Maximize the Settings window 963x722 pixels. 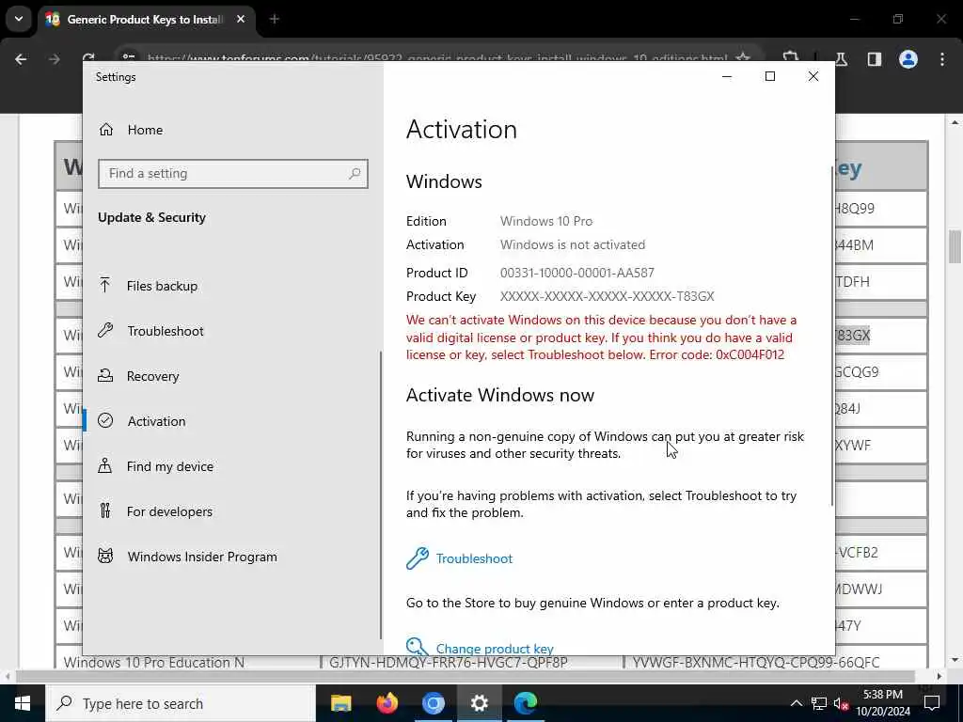[x=770, y=76]
